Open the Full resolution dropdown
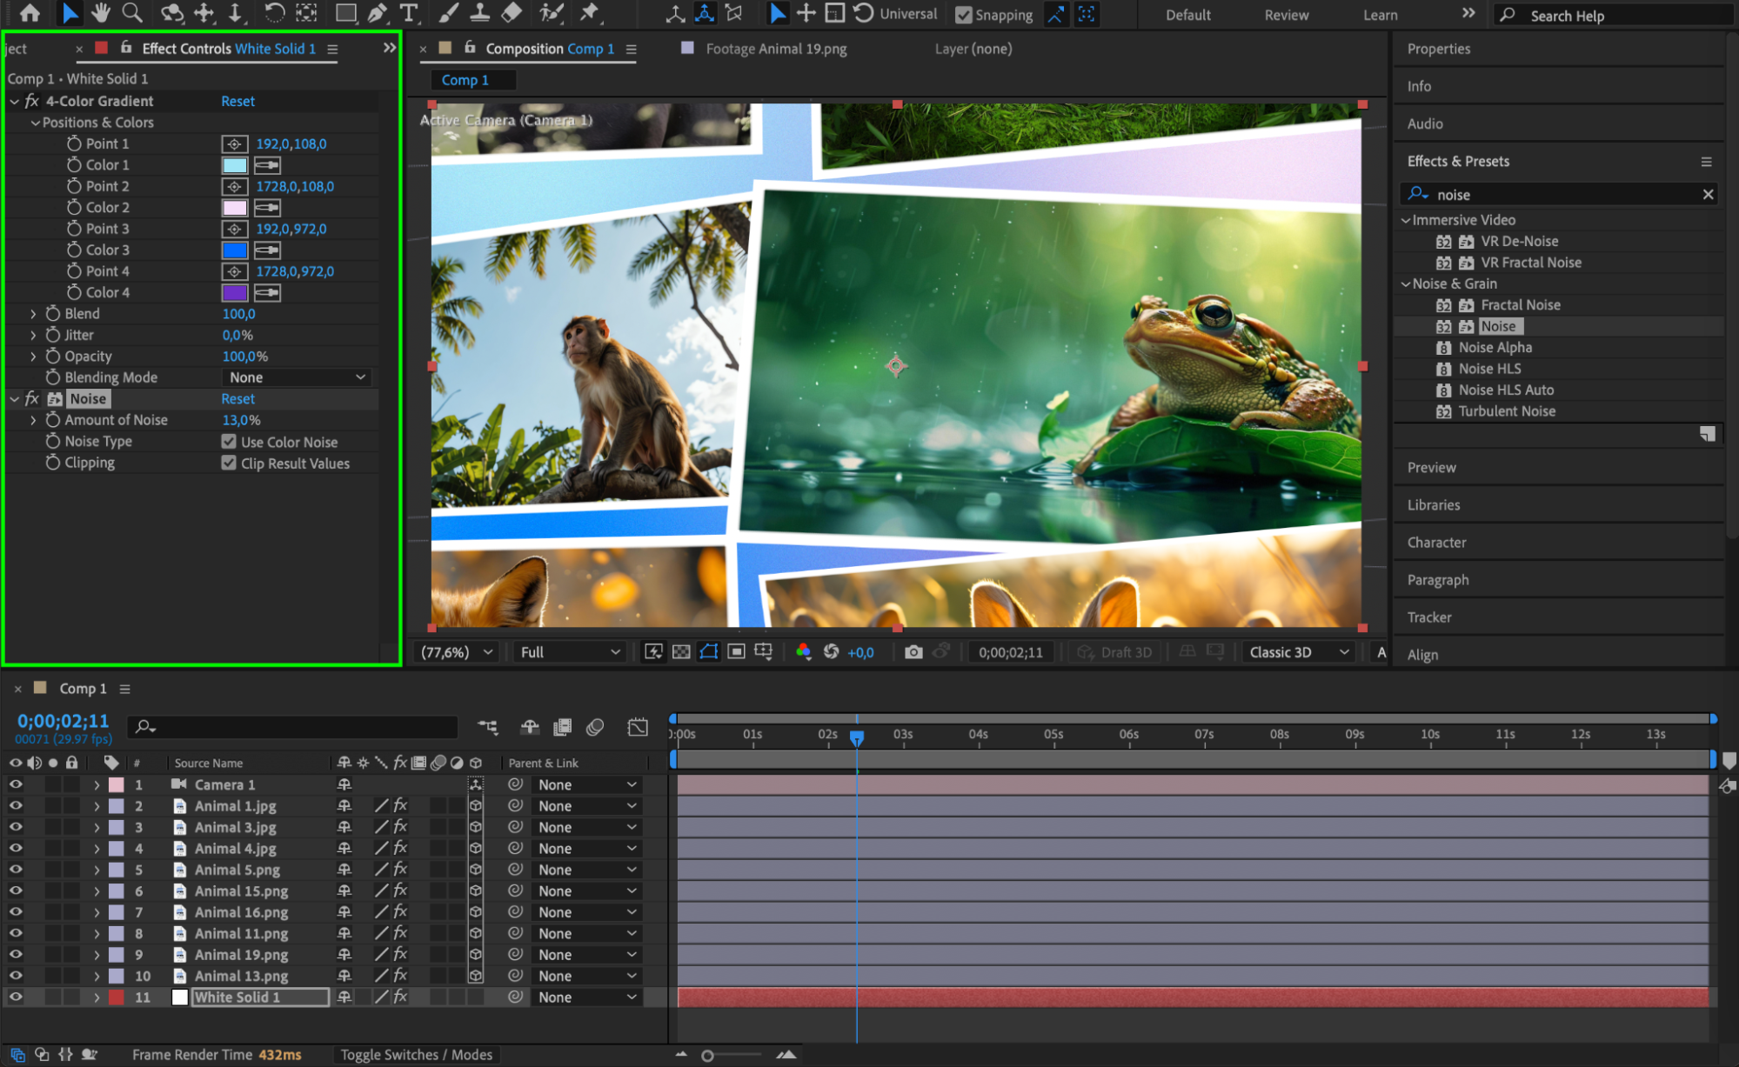 tap(570, 652)
